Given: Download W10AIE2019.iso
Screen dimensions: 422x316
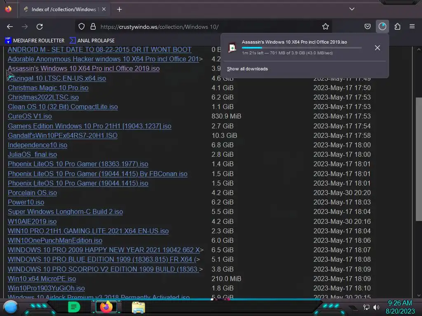Looking at the screenshot, I should tap(32, 221).
